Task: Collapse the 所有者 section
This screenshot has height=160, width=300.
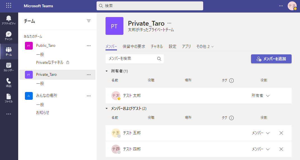Action: (107, 71)
